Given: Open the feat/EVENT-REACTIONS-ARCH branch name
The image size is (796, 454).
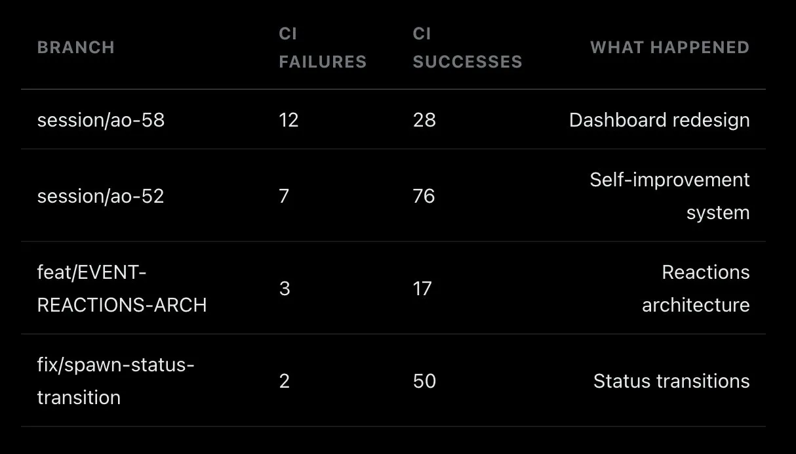Looking at the screenshot, I should 121,289.
